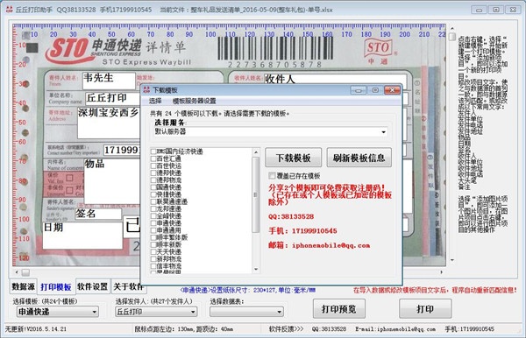Tick the 德邦快递 checkbox in list

153,173
